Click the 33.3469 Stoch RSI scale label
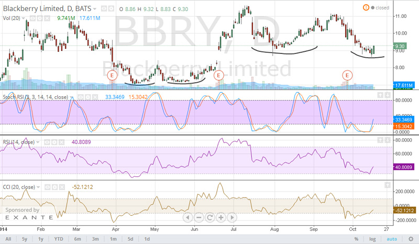Screen dimensions: 419x244 pyautogui.click(x=403, y=119)
